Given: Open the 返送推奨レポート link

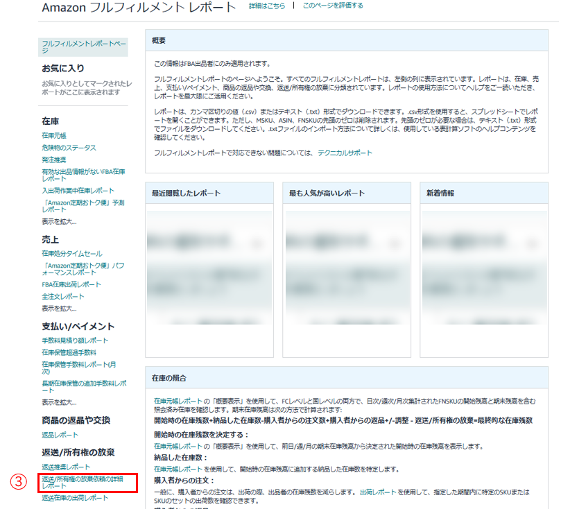Looking at the screenshot, I should [x=66, y=467].
